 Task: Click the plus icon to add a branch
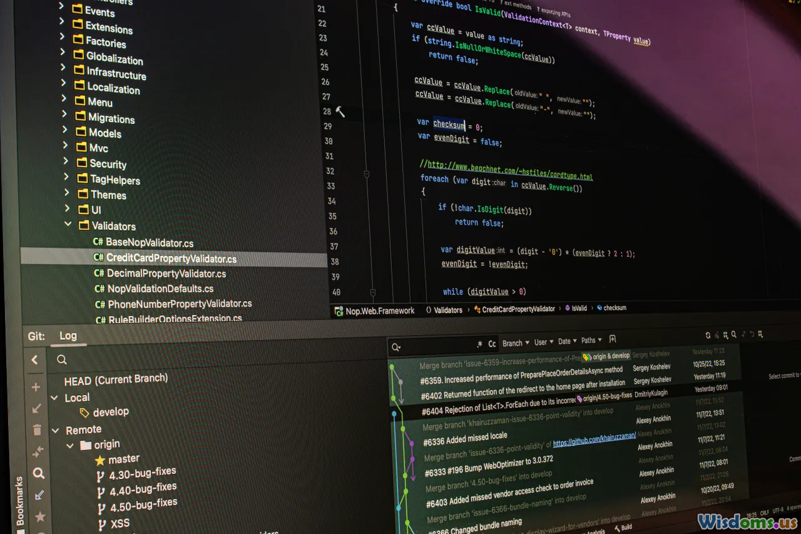(36, 387)
